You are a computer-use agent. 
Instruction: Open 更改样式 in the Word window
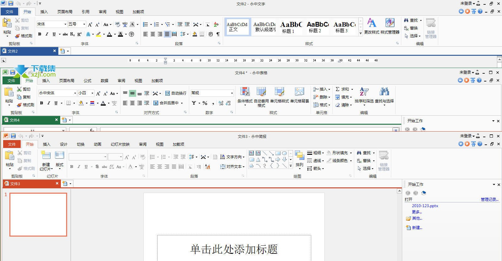(372, 26)
